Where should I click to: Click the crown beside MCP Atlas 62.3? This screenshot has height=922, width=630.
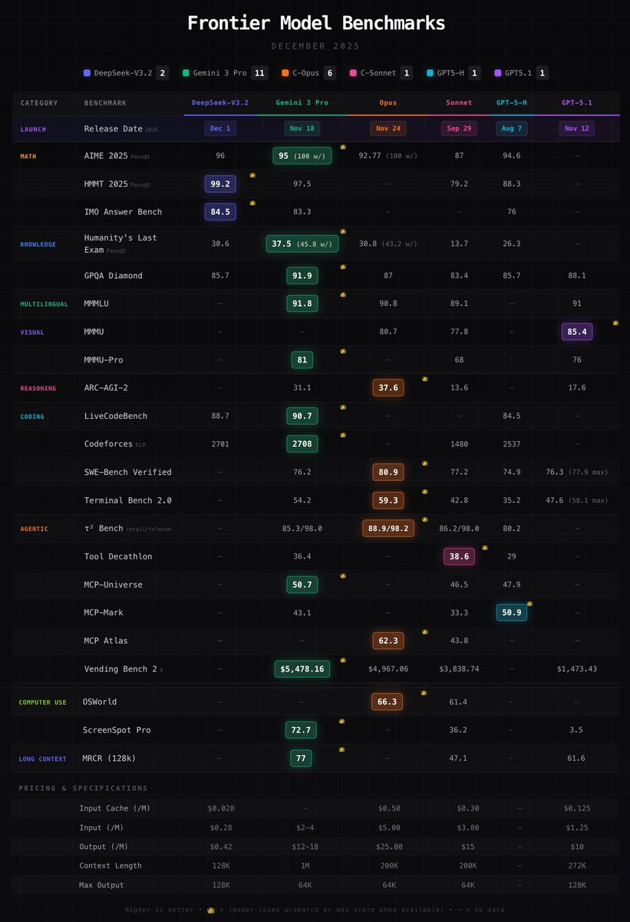(x=424, y=632)
